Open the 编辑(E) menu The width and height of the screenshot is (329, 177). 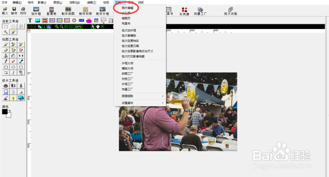(x=17, y=2)
